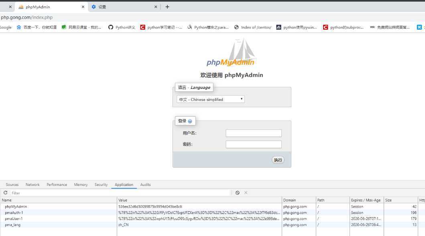Delete selected cookie using X icon
Viewport: 425px width, 236px height.
click(x=246, y=193)
